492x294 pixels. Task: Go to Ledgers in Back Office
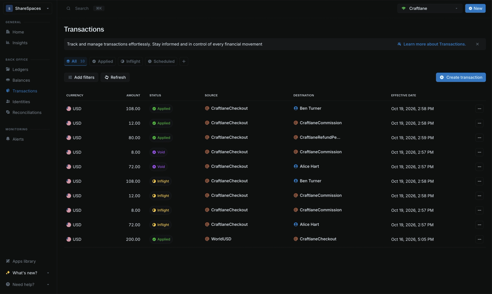pos(20,70)
